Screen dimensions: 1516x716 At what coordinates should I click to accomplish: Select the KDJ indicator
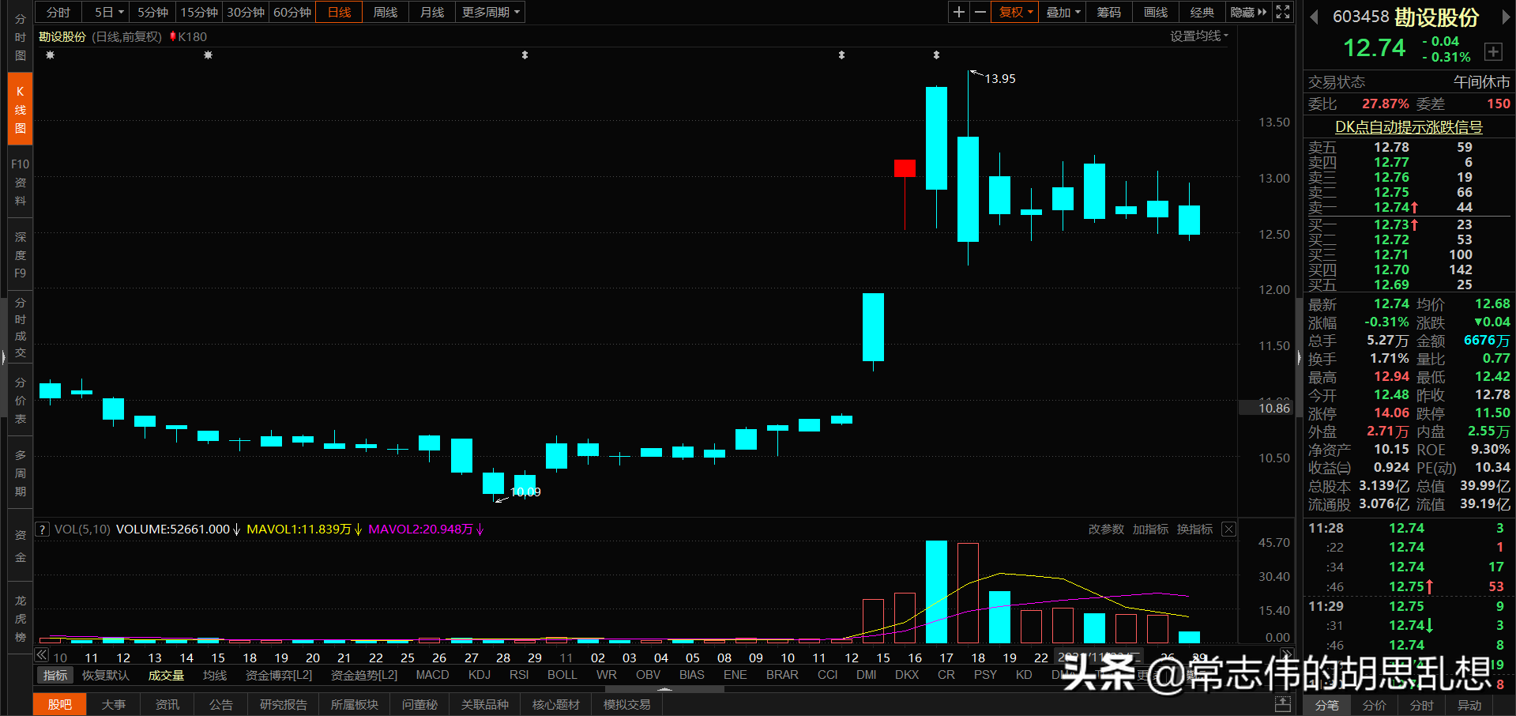coord(479,675)
